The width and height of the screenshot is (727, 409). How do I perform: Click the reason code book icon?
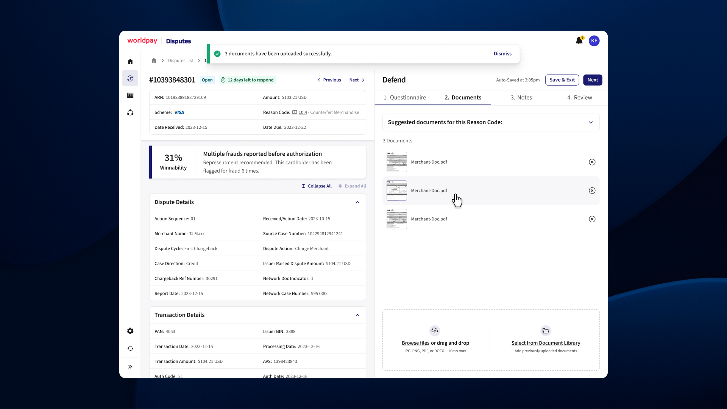pyautogui.click(x=295, y=112)
